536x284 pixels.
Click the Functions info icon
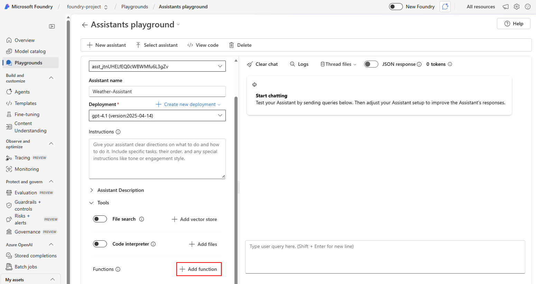point(118,269)
